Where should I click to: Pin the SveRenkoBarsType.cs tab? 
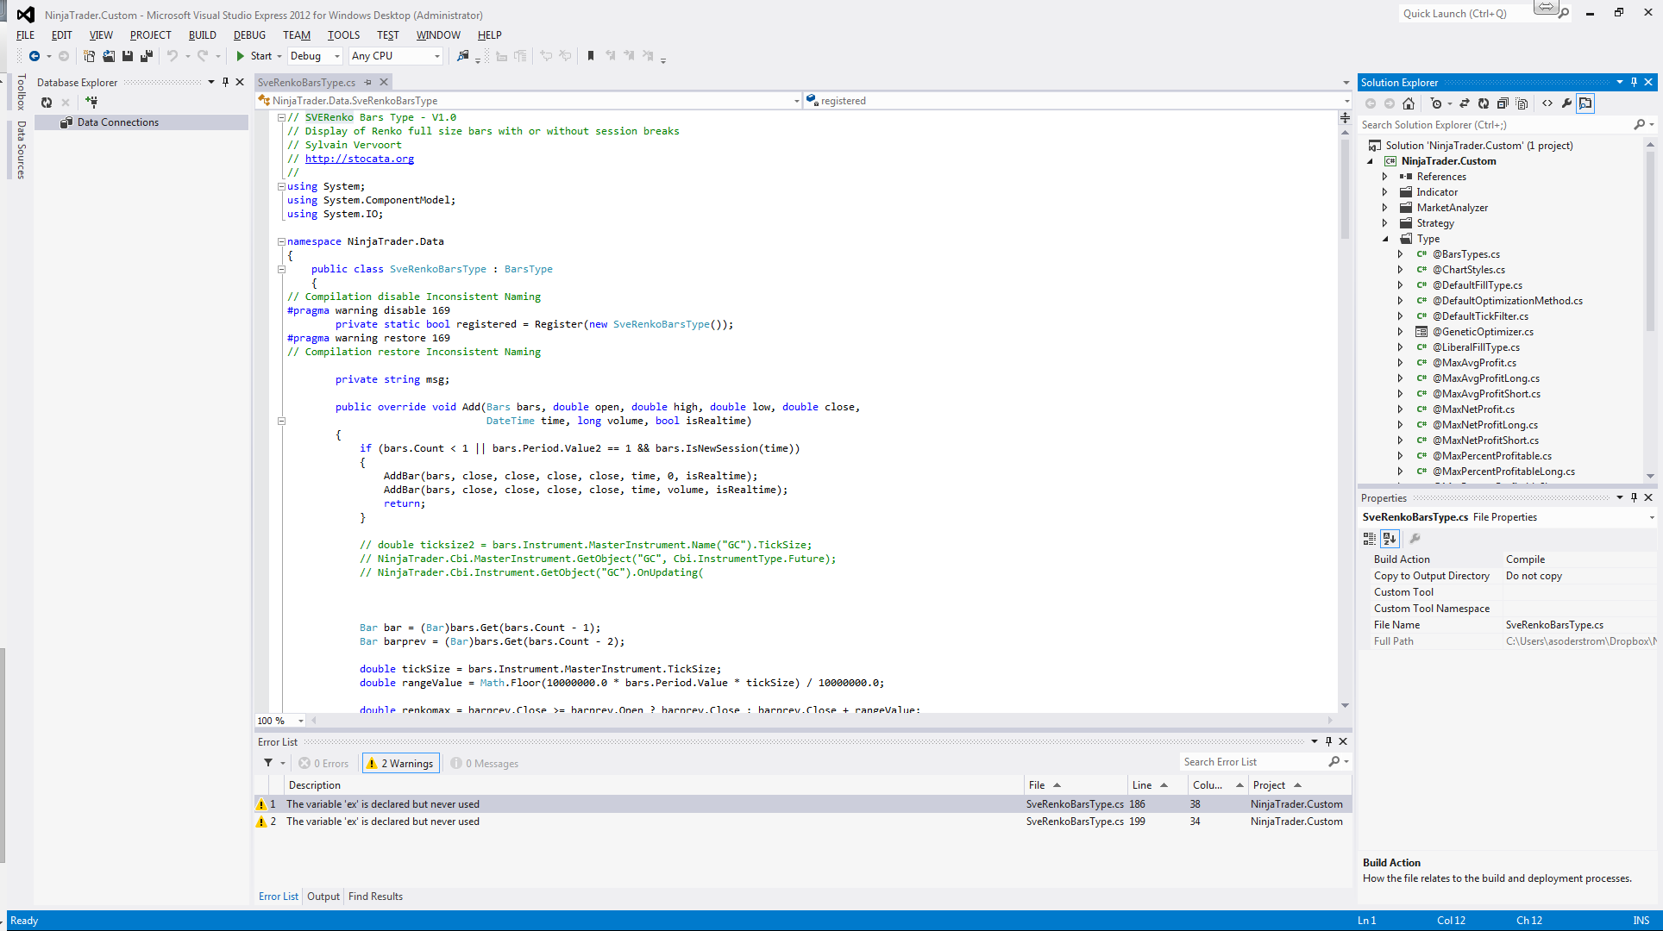click(x=368, y=83)
